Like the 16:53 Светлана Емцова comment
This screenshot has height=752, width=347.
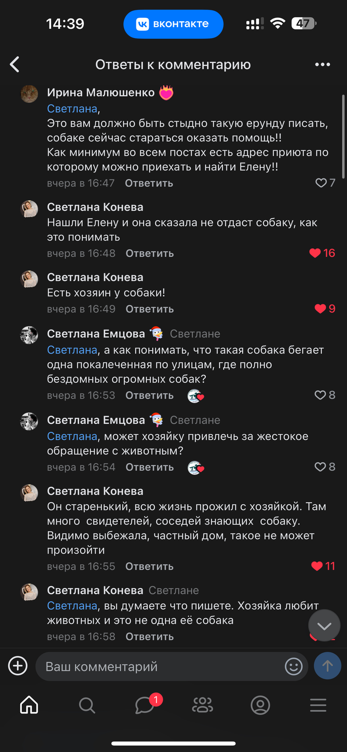pos(320,395)
